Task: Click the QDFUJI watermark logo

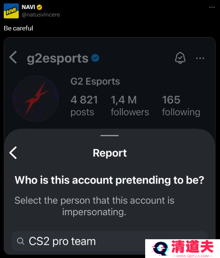Action: [183, 249]
